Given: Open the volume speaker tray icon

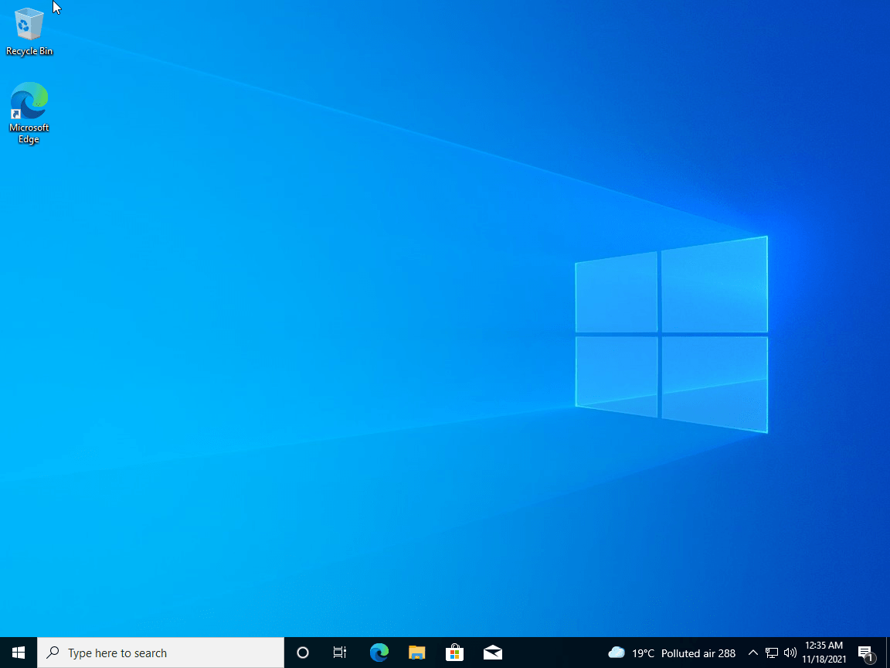Looking at the screenshot, I should click(x=790, y=653).
